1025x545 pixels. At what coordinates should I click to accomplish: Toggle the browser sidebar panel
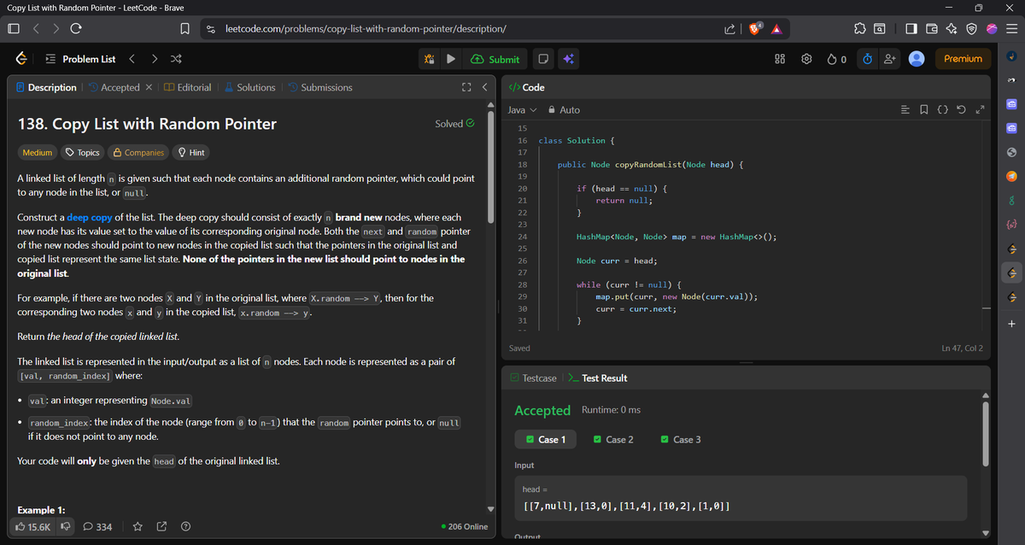tap(911, 28)
